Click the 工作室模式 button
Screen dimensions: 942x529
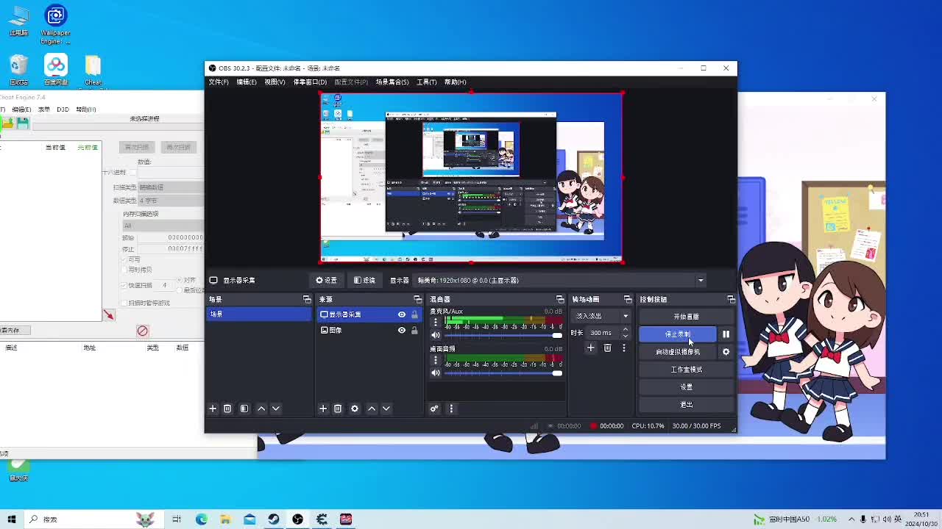tap(686, 370)
